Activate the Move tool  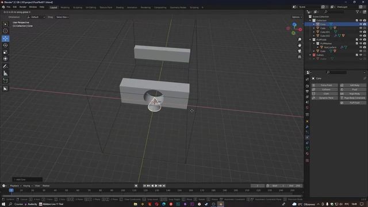click(5, 39)
